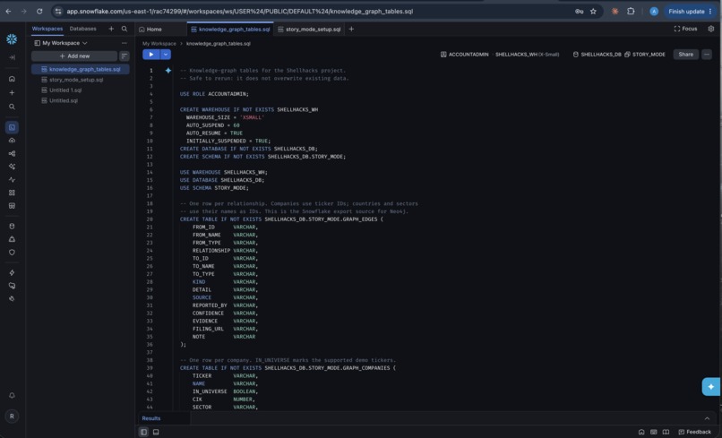Open the user avatar labeled R
The height and width of the screenshot is (438, 722).
pyautogui.click(x=12, y=417)
